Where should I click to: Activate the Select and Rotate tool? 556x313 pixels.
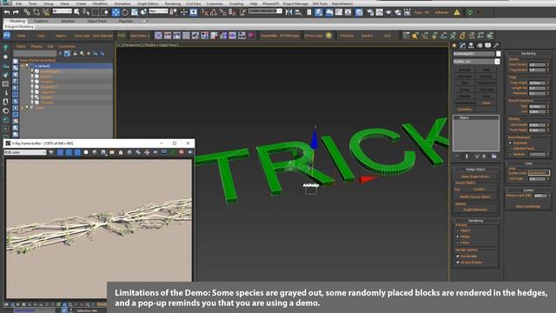(x=125, y=12)
